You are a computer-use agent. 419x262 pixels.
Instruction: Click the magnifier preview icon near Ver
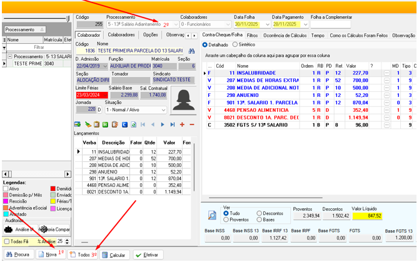pos(212,216)
